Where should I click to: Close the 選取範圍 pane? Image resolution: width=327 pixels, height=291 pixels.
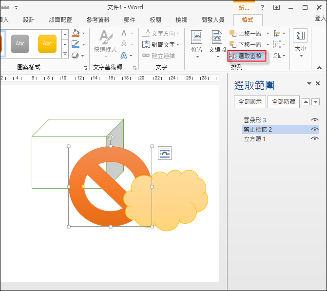click(318, 83)
